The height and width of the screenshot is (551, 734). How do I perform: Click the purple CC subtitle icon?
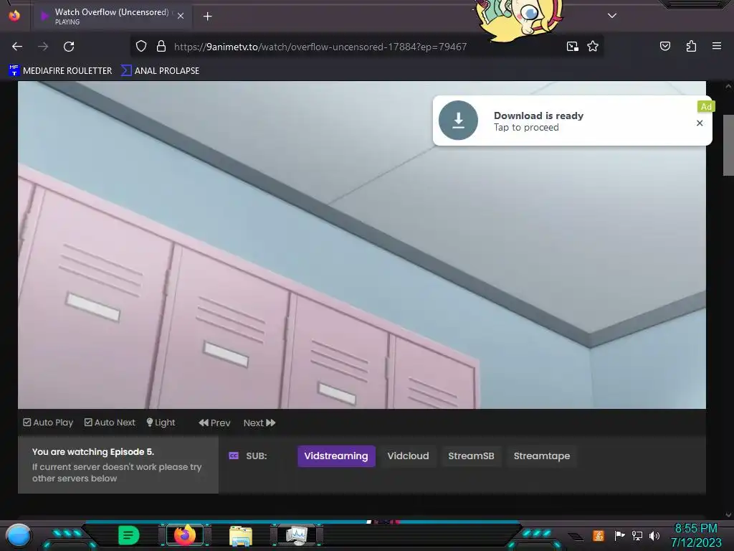pyautogui.click(x=234, y=456)
